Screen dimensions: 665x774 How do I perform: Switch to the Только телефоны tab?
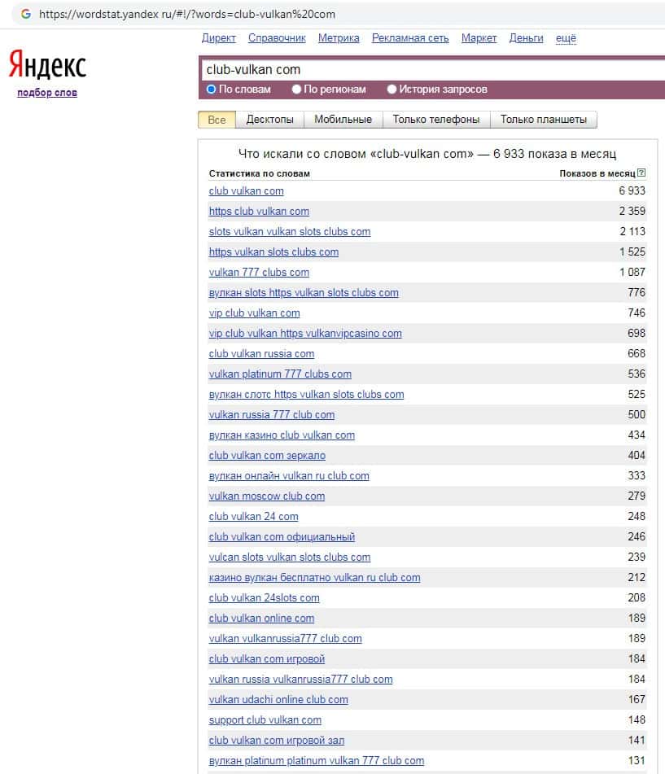point(436,120)
